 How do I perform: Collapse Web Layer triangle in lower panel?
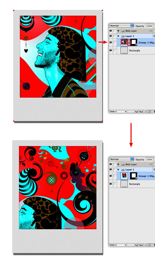[x=118, y=165]
